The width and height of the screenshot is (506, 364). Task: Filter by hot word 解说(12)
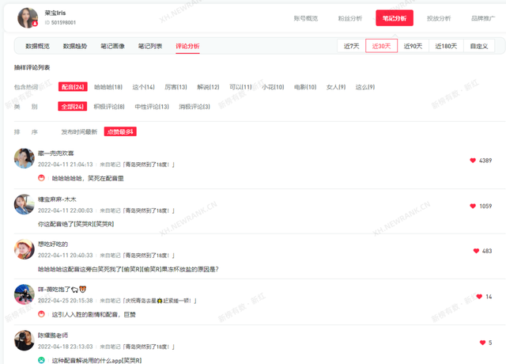click(x=208, y=87)
